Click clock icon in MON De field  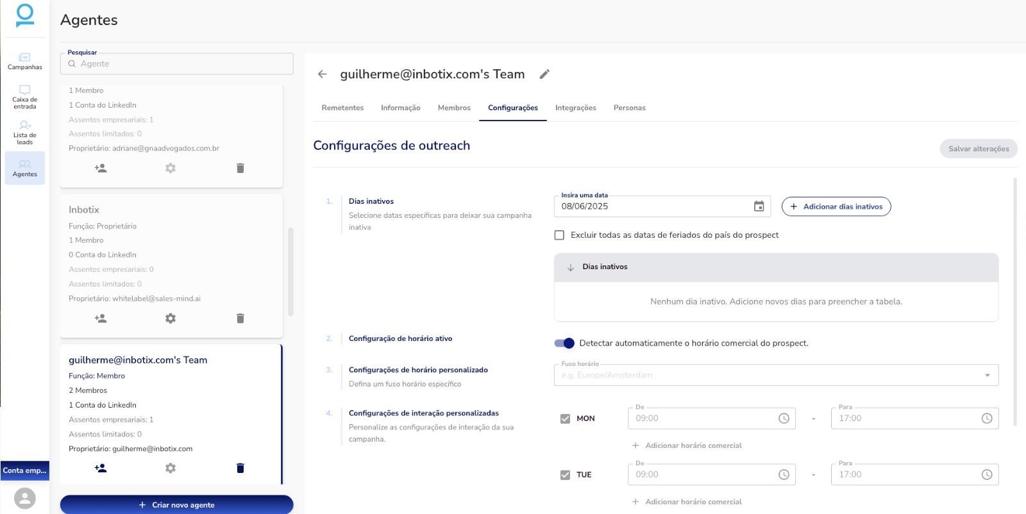(x=784, y=419)
